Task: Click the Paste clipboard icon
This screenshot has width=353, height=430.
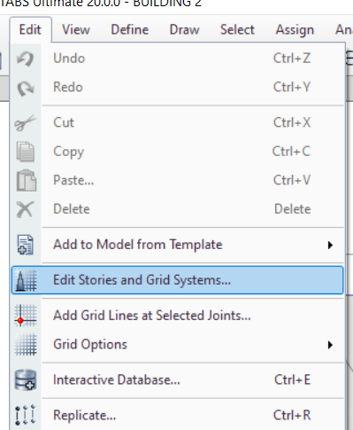Action: click(x=27, y=180)
